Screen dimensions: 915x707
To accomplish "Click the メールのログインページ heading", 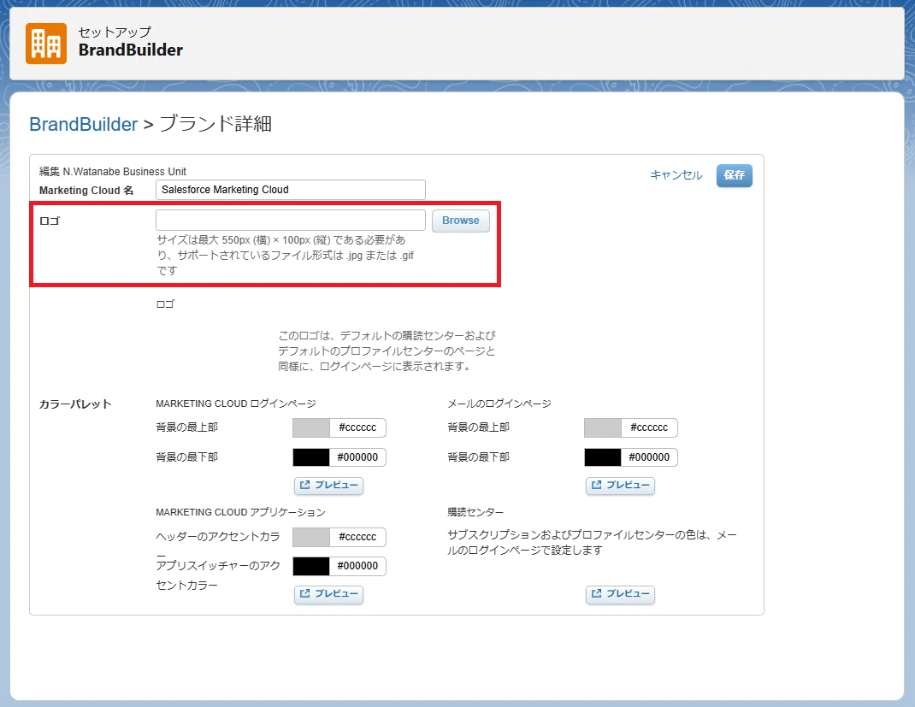I will [x=499, y=404].
